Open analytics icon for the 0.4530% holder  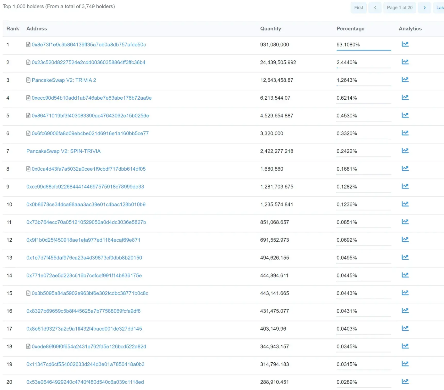(405, 115)
